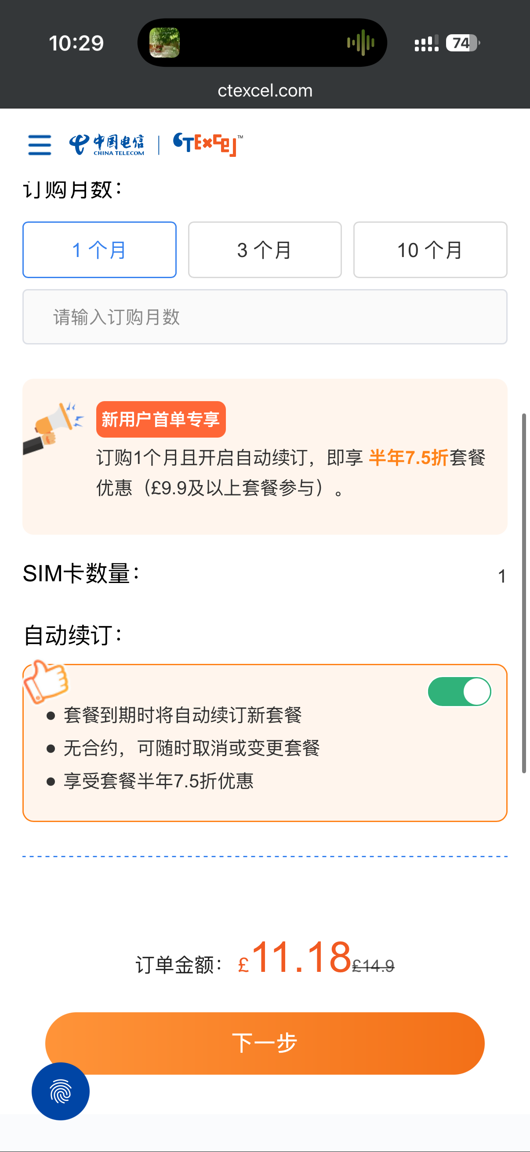Tap the CTExcel brand logo
The height and width of the screenshot is (1152, 530).
(208, 145)
